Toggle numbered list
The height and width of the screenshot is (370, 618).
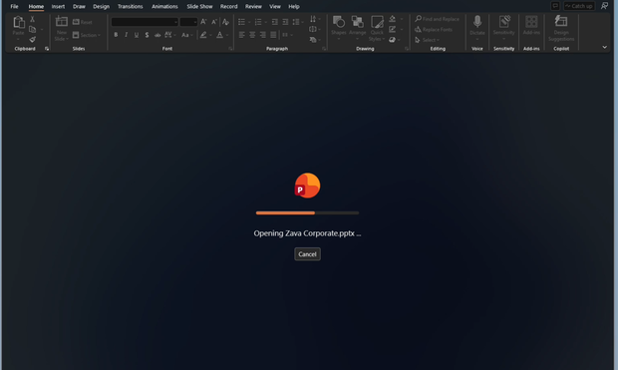coord(258,22)
